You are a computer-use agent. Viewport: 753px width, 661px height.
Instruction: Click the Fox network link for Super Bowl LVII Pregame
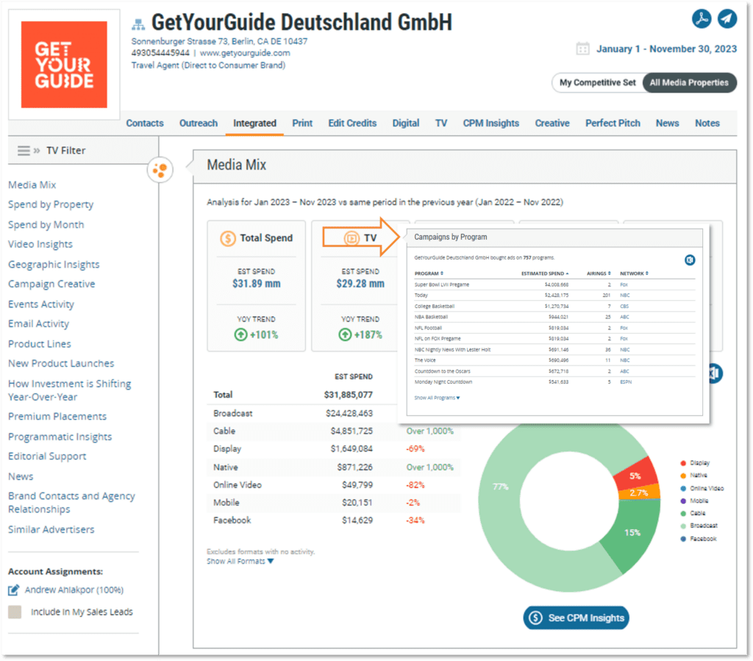[x=624, y=285]
